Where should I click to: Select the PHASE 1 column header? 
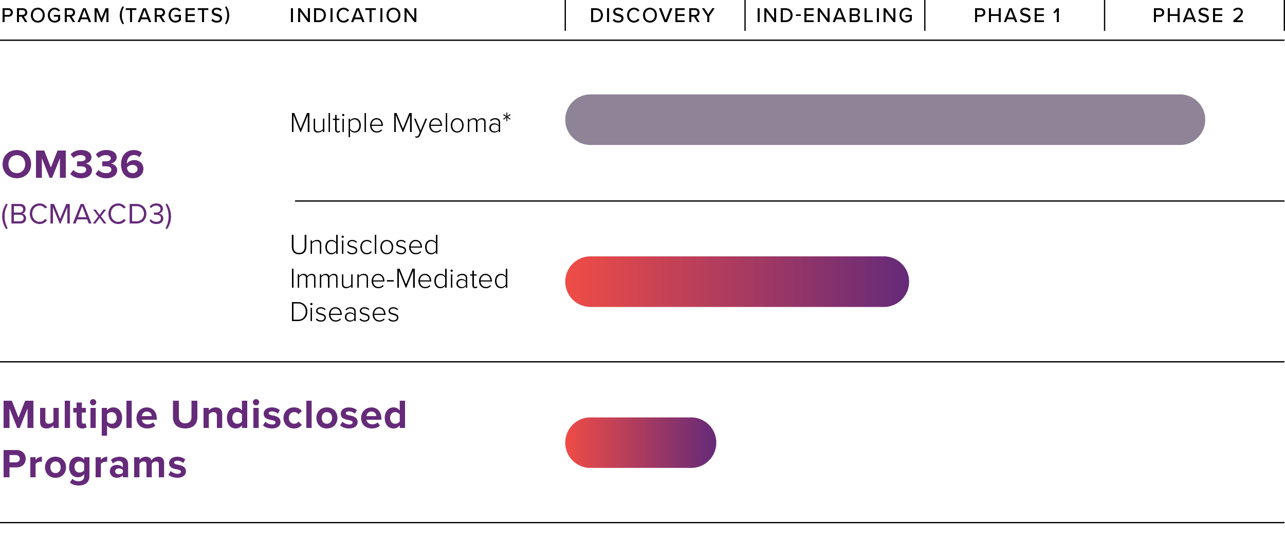point(1018,15)
